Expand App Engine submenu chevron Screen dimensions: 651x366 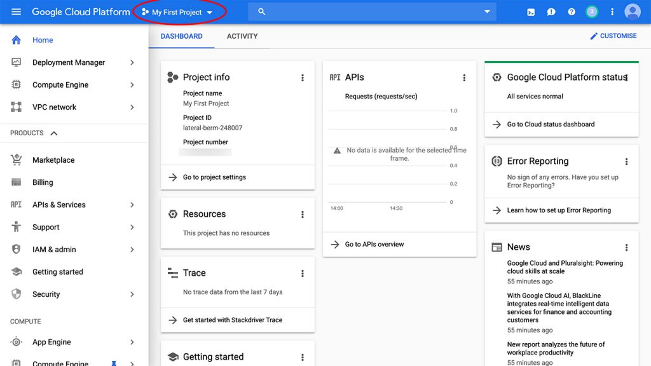132,342
